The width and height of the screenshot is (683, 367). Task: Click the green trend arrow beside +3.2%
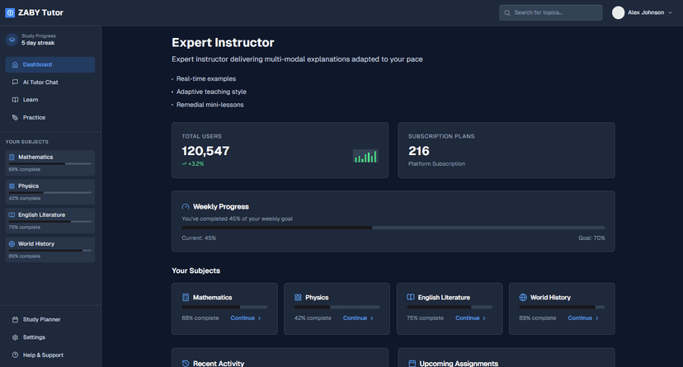[x=184, y=164]
